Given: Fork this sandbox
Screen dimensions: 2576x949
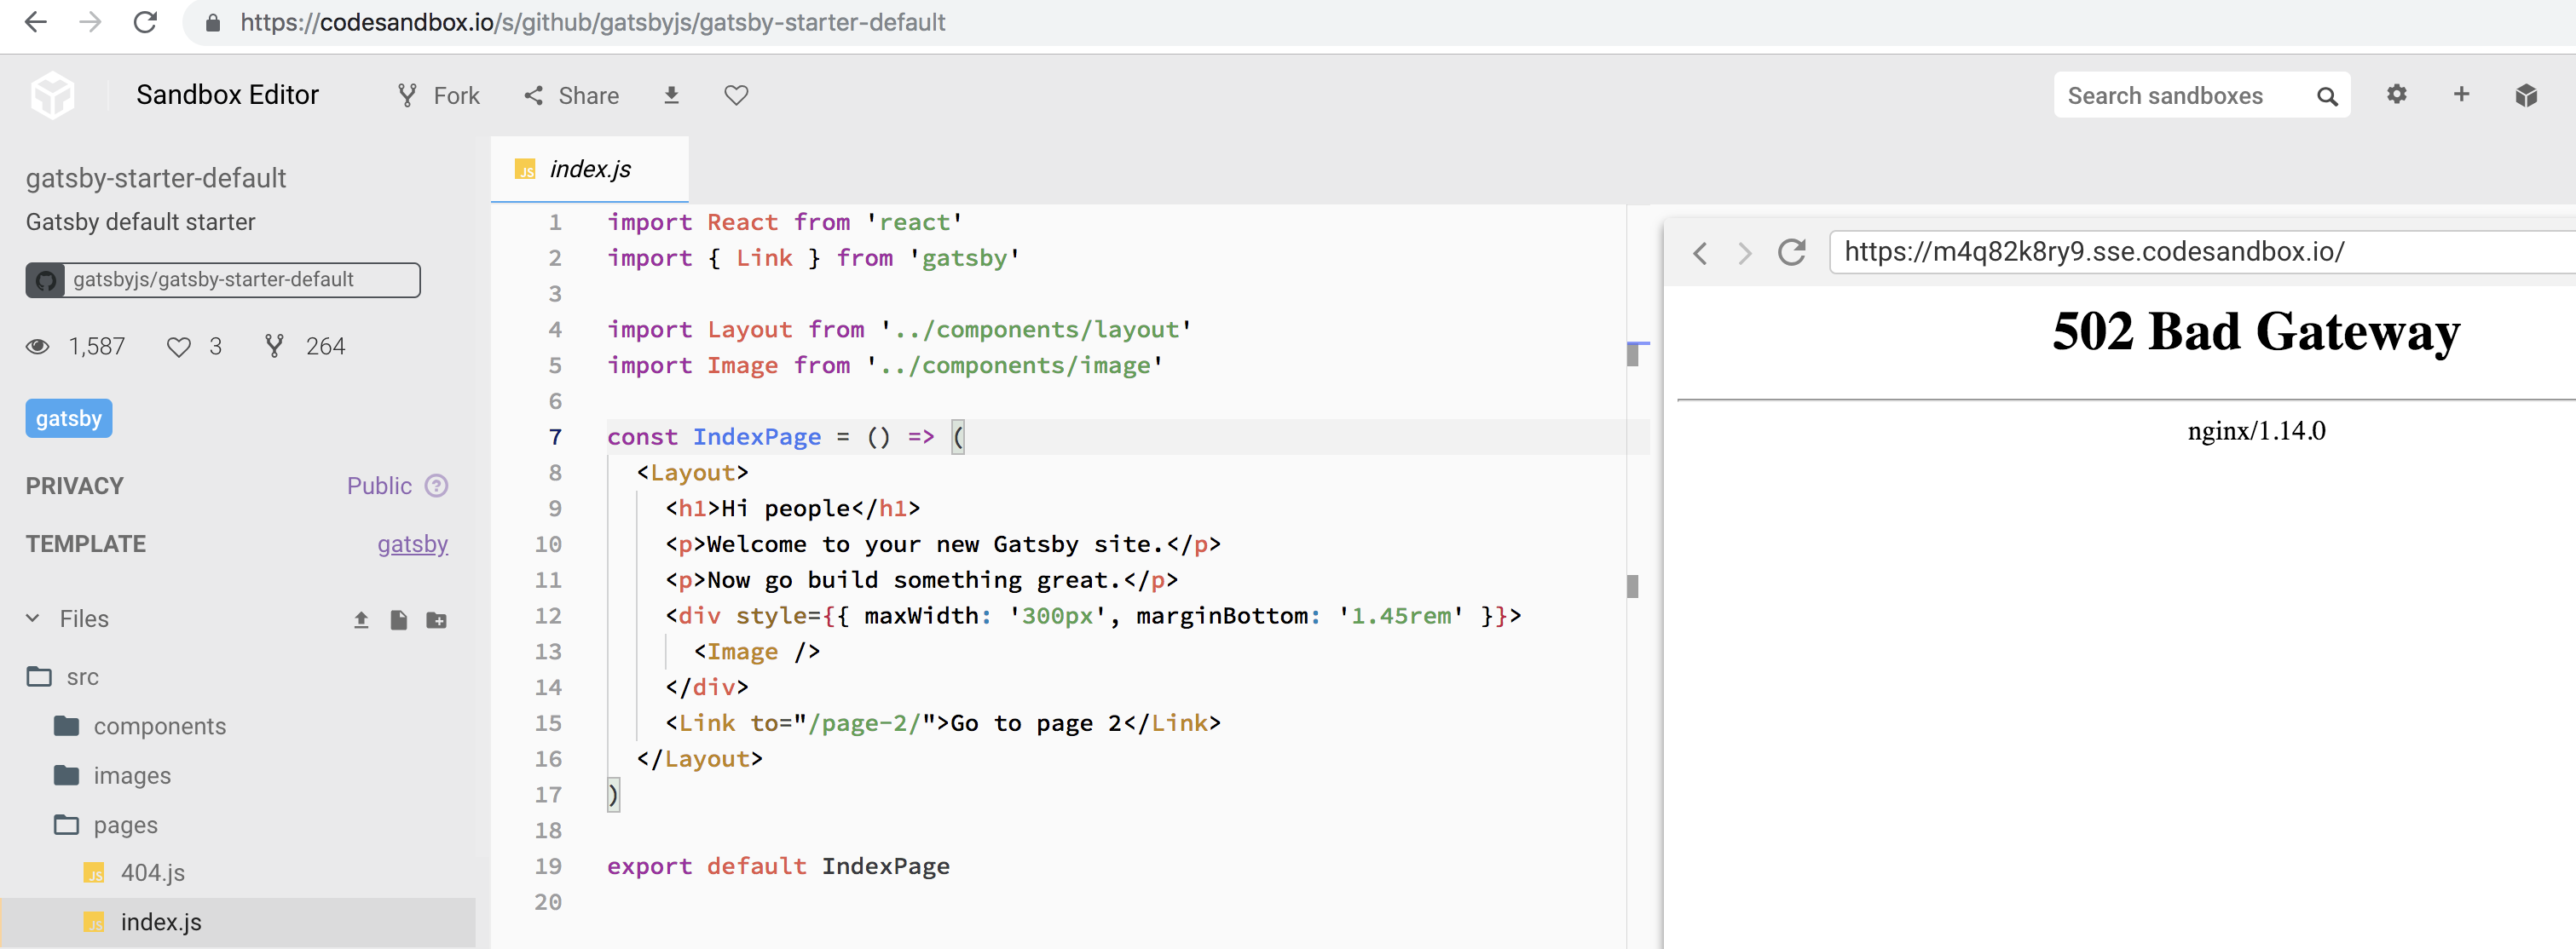Looking at the screenshot, I should coord(438,96).
